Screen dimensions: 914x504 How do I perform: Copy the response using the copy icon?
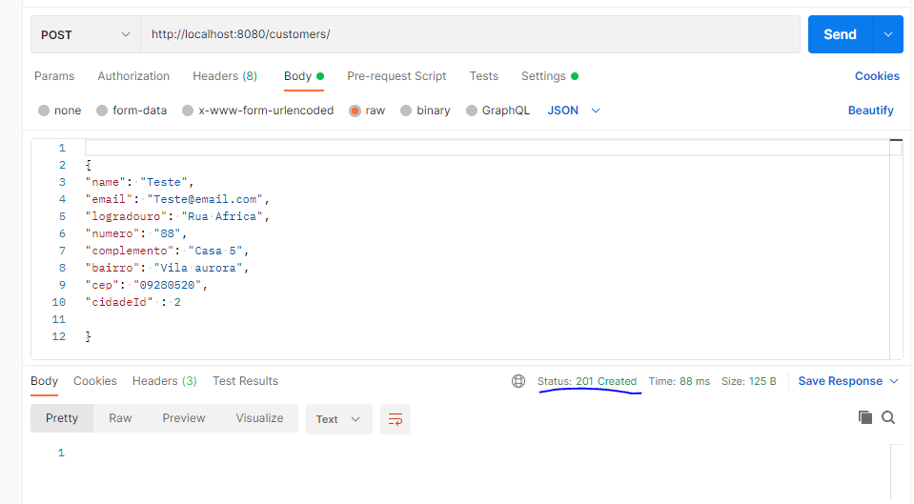(865, 417)
